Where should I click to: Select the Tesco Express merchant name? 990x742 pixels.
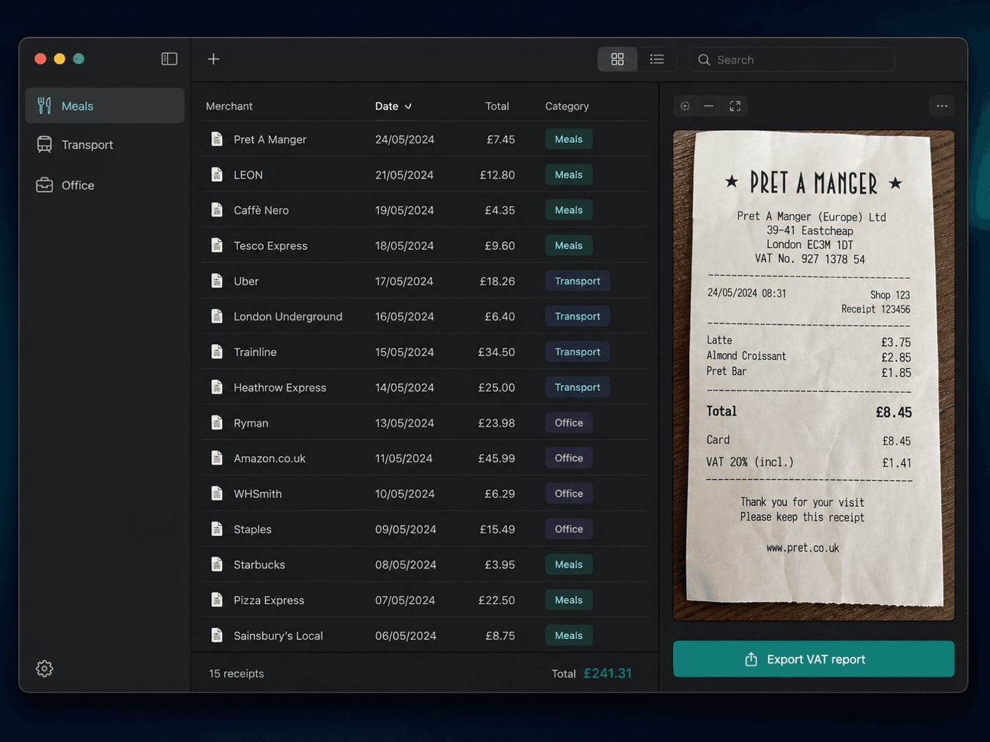[270, 246]
